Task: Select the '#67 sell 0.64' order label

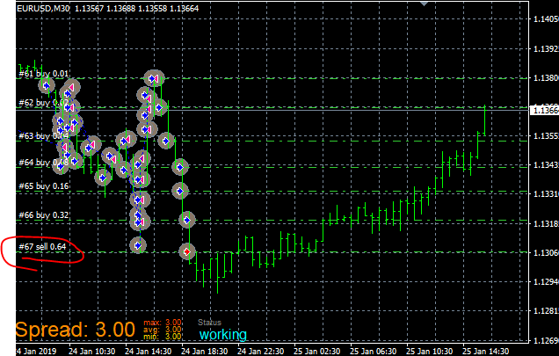Action: [42, 247]
